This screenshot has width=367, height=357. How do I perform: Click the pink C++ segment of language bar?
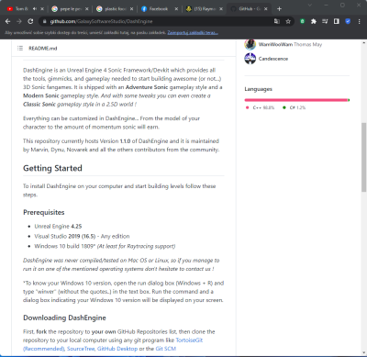coord(296,100)
